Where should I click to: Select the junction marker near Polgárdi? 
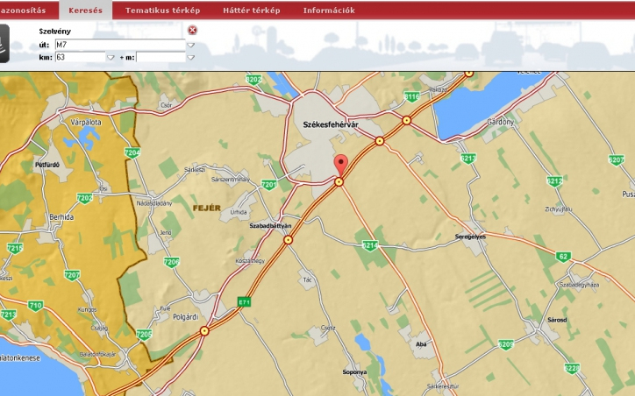[x=204, y=331]
